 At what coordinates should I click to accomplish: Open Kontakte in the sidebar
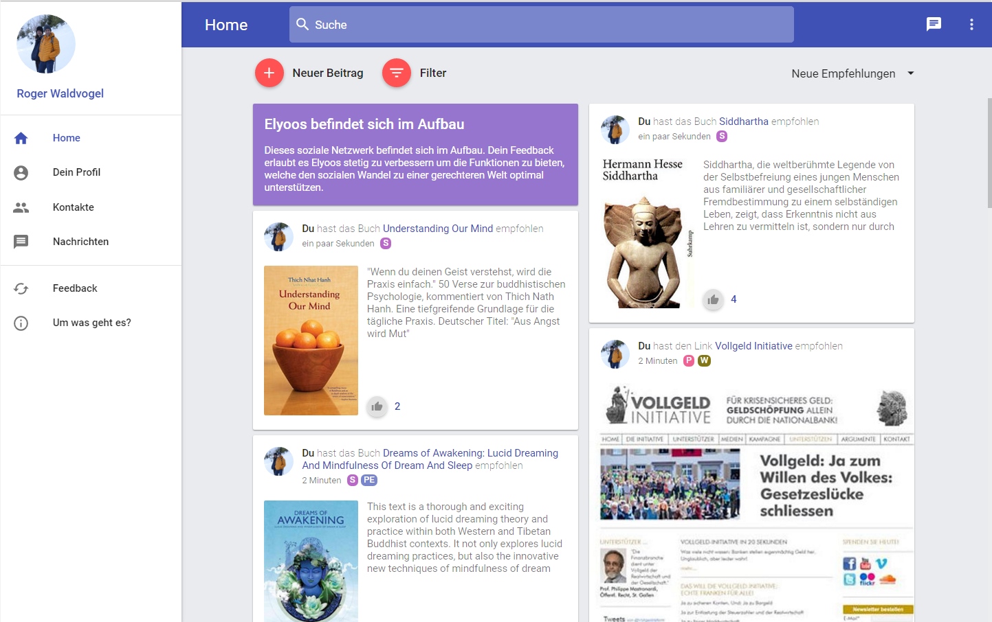click(73, 207)
